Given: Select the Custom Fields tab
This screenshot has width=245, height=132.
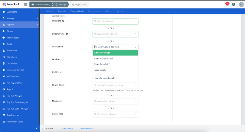Looking at the screenshot, I should (x=77, y=11).
